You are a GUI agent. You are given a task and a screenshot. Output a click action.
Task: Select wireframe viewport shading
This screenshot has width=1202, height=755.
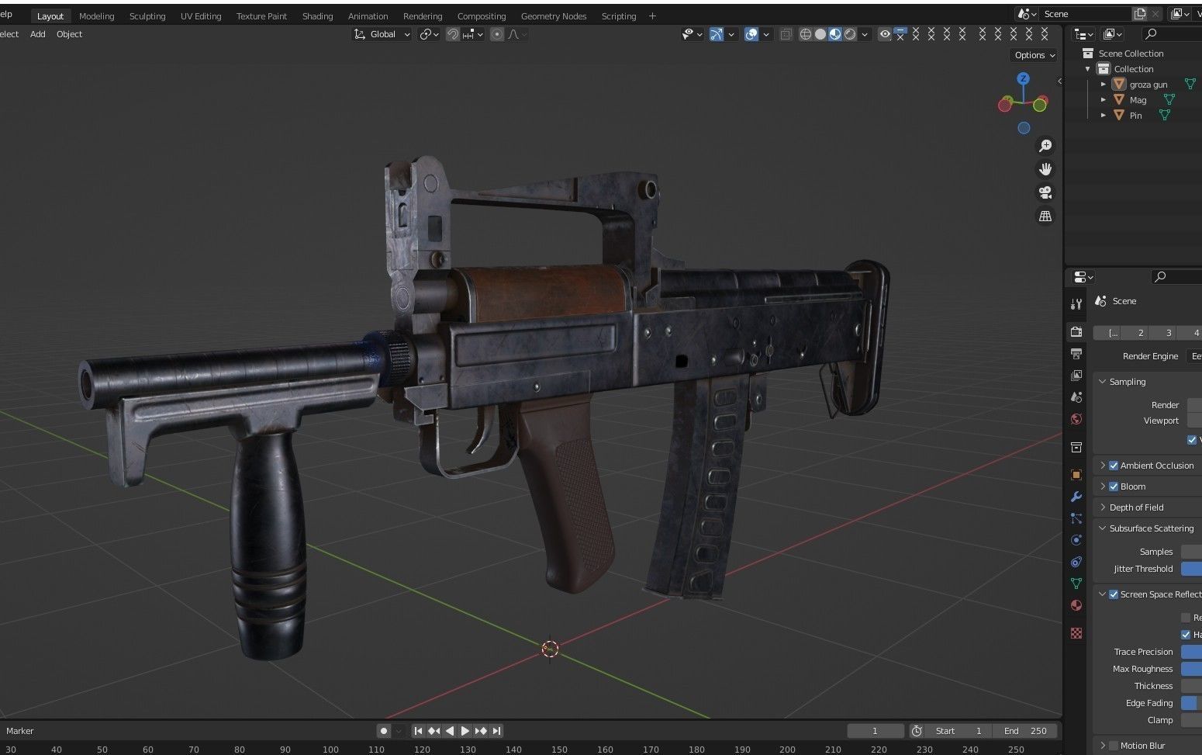806,34
